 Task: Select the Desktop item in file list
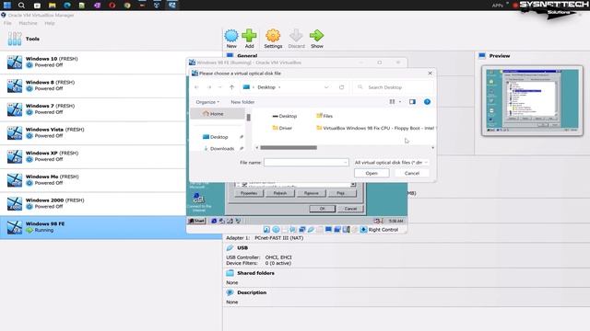pyautogui.click(x=285, y=117)
